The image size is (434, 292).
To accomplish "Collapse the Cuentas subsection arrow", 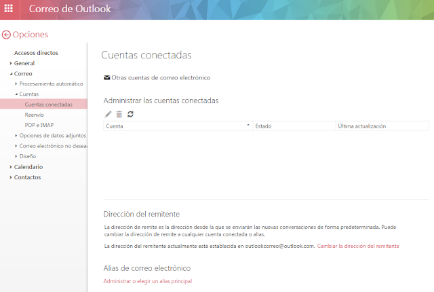I will tap(16, 94).
